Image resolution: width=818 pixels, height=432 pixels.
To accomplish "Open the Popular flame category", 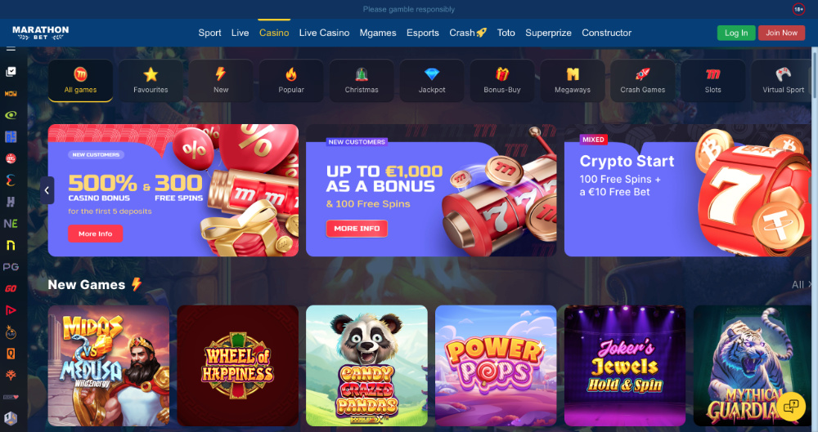I will 291,81.
